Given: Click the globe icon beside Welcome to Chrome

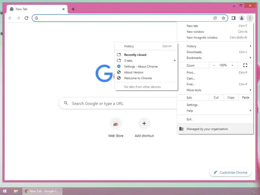Looking at the screenshot, I should click(x=119, y=78).
